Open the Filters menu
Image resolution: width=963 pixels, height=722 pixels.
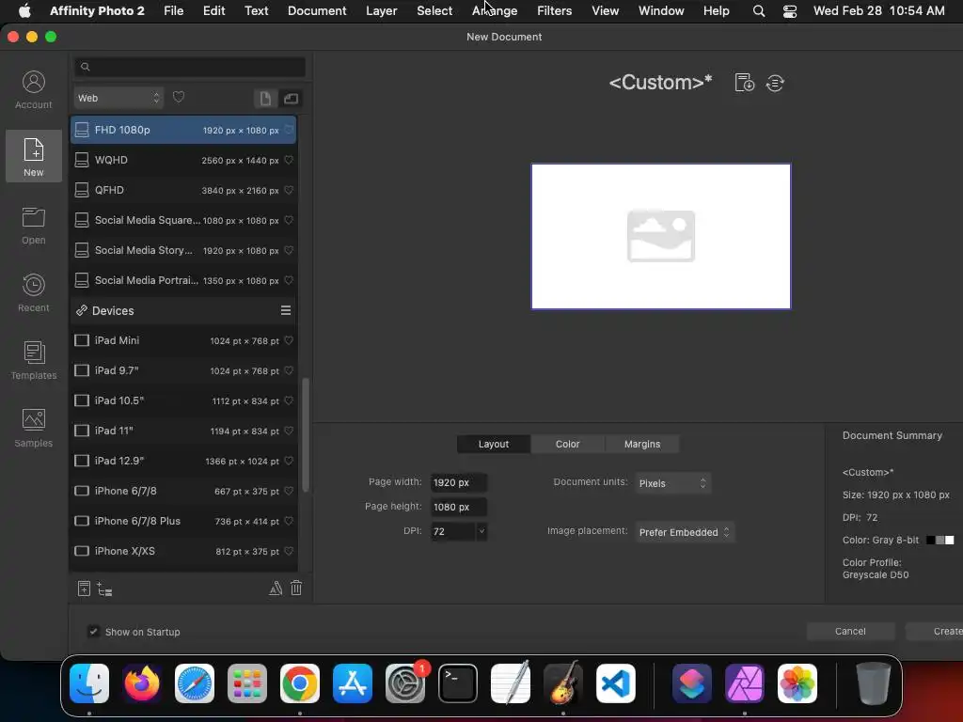coord(554,11)
